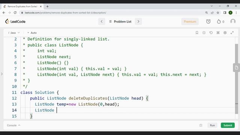
Task: Select the Remove Duplicates from Sorted browser tab
Action: click(x=22, y=6)
